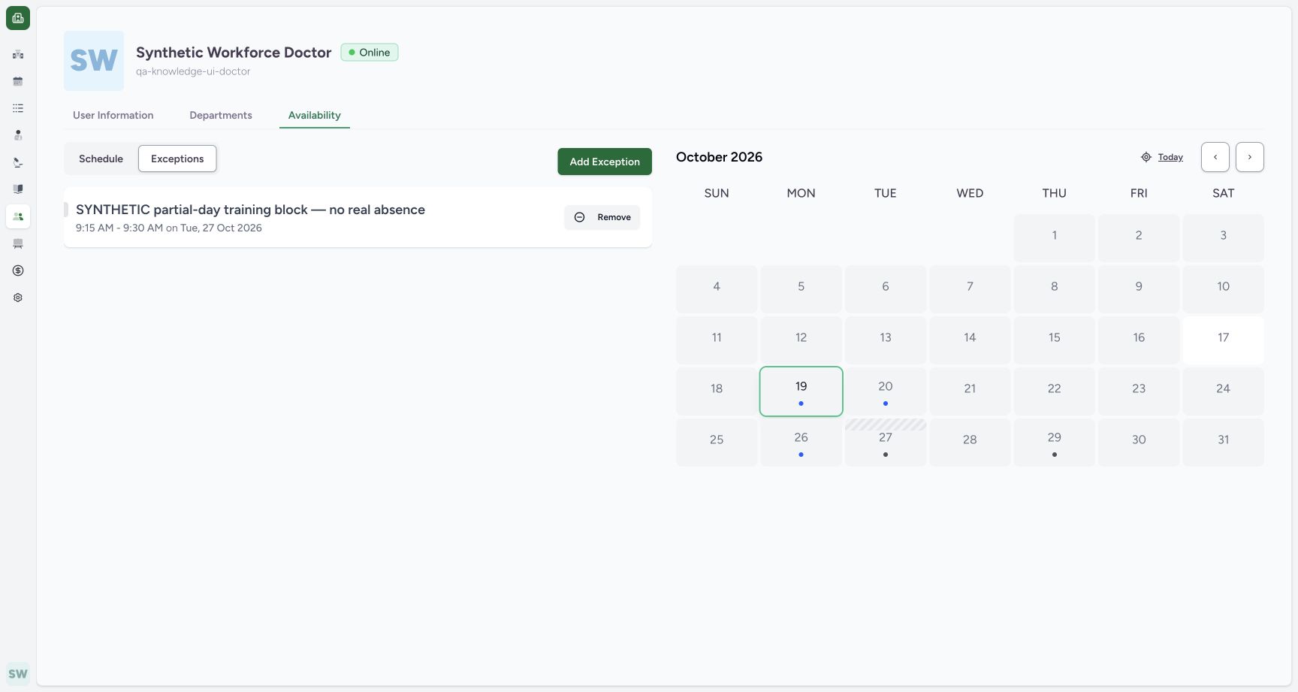Select the Availability tab

[315, 115]
